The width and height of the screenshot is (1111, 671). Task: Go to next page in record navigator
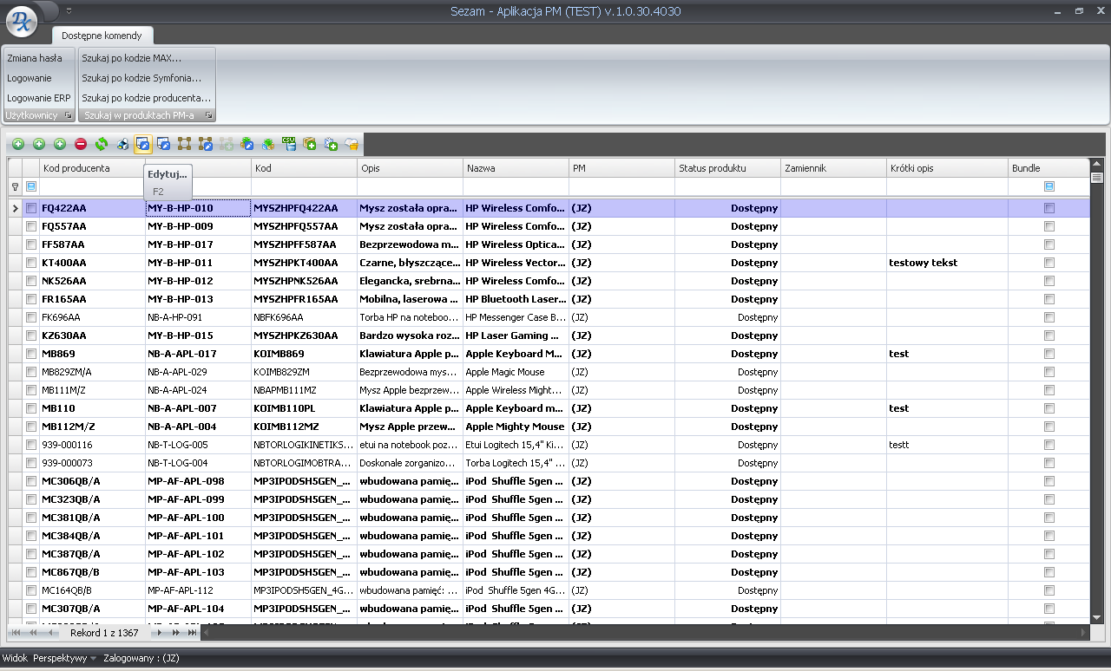click(176, 633)
